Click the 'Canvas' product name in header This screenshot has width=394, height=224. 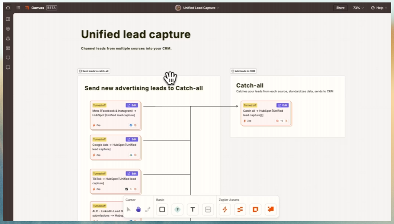point(38,8)
